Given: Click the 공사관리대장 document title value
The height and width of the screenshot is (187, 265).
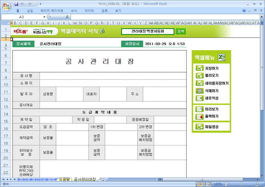Looking at the screenshot, I should tap(50, 44).
